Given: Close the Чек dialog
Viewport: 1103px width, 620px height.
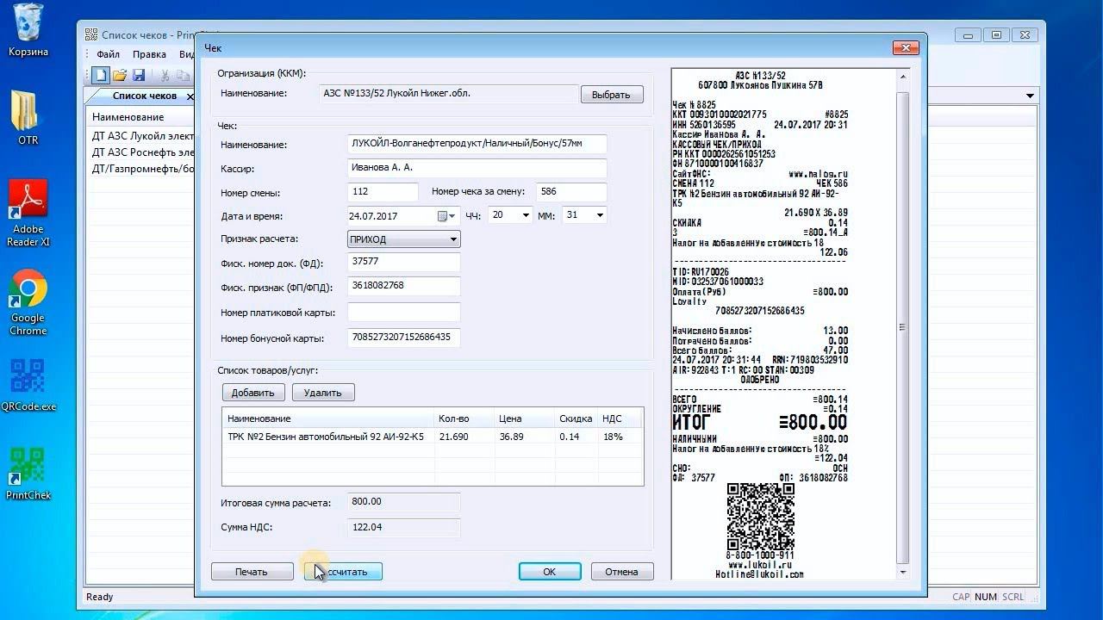Looking at the screenshot, I should pyautogui.click(x=905, y=47).
